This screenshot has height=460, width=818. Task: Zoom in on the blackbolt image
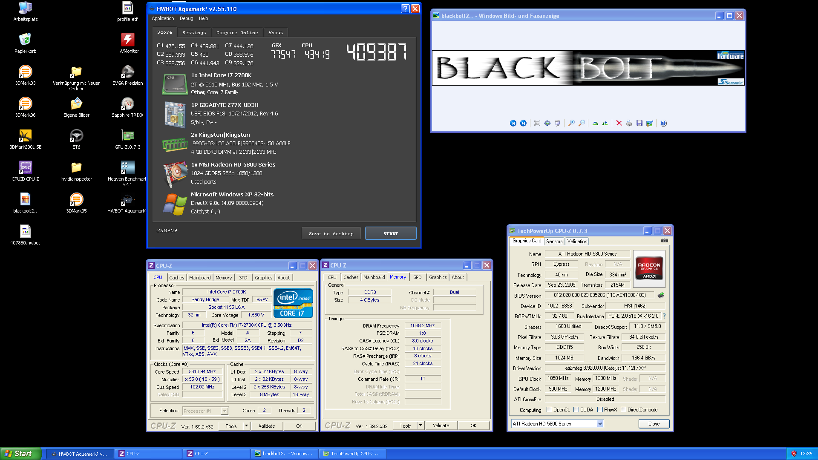point(571,123)
